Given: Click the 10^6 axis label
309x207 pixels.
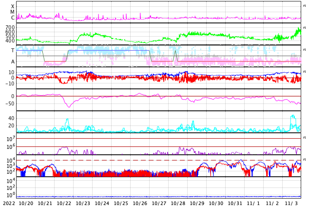Looking at the screenshot, I should [11, 146].
